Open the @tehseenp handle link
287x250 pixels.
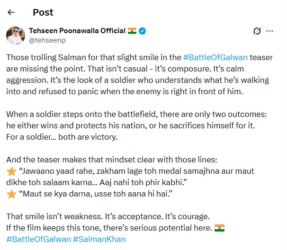point(45,40)
